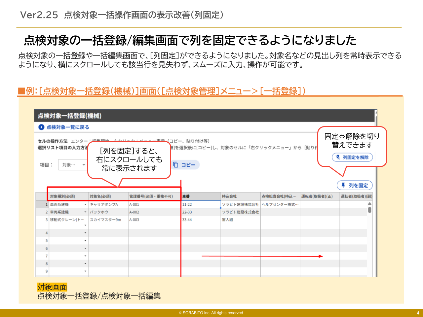423x317 pixels.
Task: Open row 4 対象種別 dropdown arrow
Action: (x=85, y=233)
